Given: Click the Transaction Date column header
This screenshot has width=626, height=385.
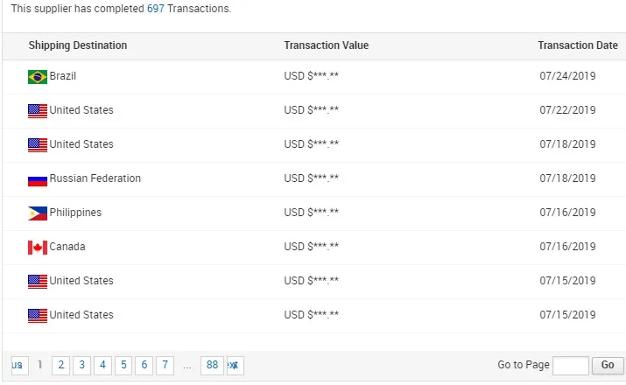Looking at the screenshot, I should 578,45.
